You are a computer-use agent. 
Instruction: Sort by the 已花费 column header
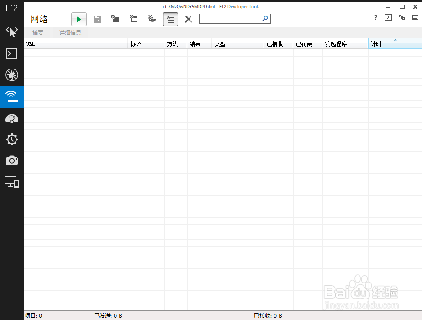coord(308,44)
